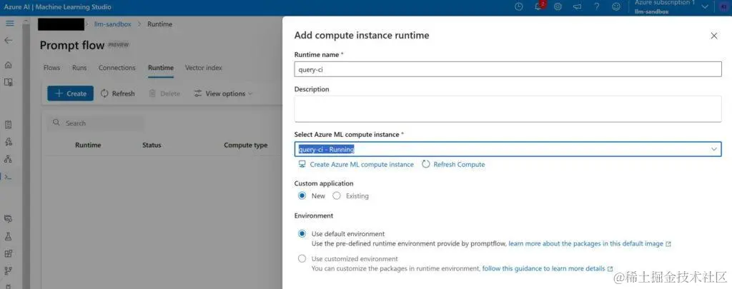Open the Automated ML sidebar icon
Screen dimensions: 732x289
pos(9,142)
